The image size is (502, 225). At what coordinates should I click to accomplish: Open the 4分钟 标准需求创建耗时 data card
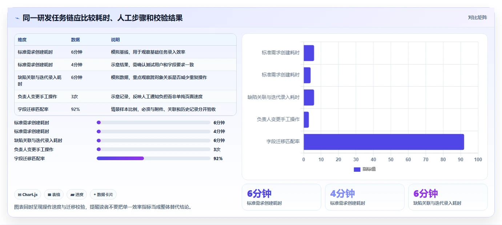[x=365, y=197]
